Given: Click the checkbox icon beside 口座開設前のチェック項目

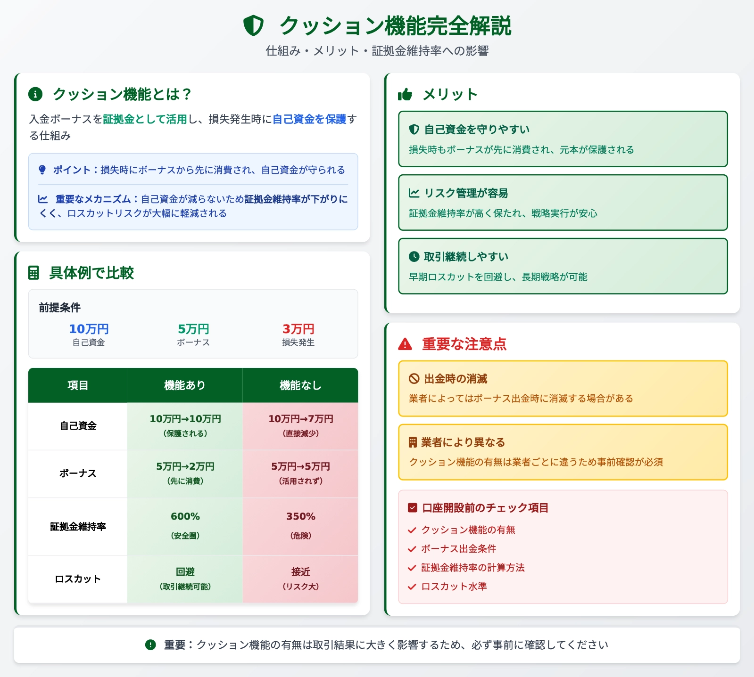Looking at the screenshot, I should tap(412, 508).
